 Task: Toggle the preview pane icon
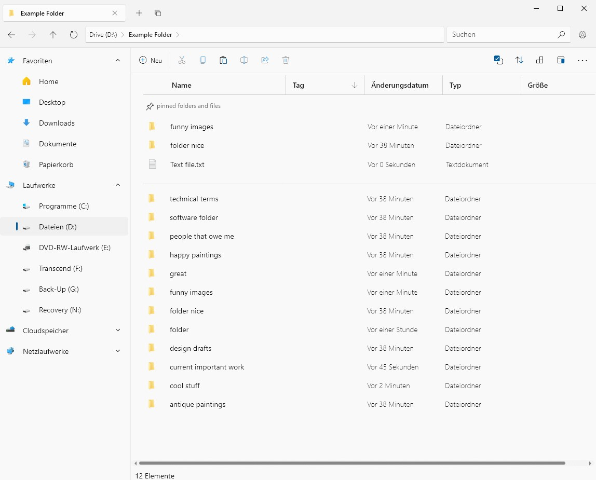click(561, 60)
